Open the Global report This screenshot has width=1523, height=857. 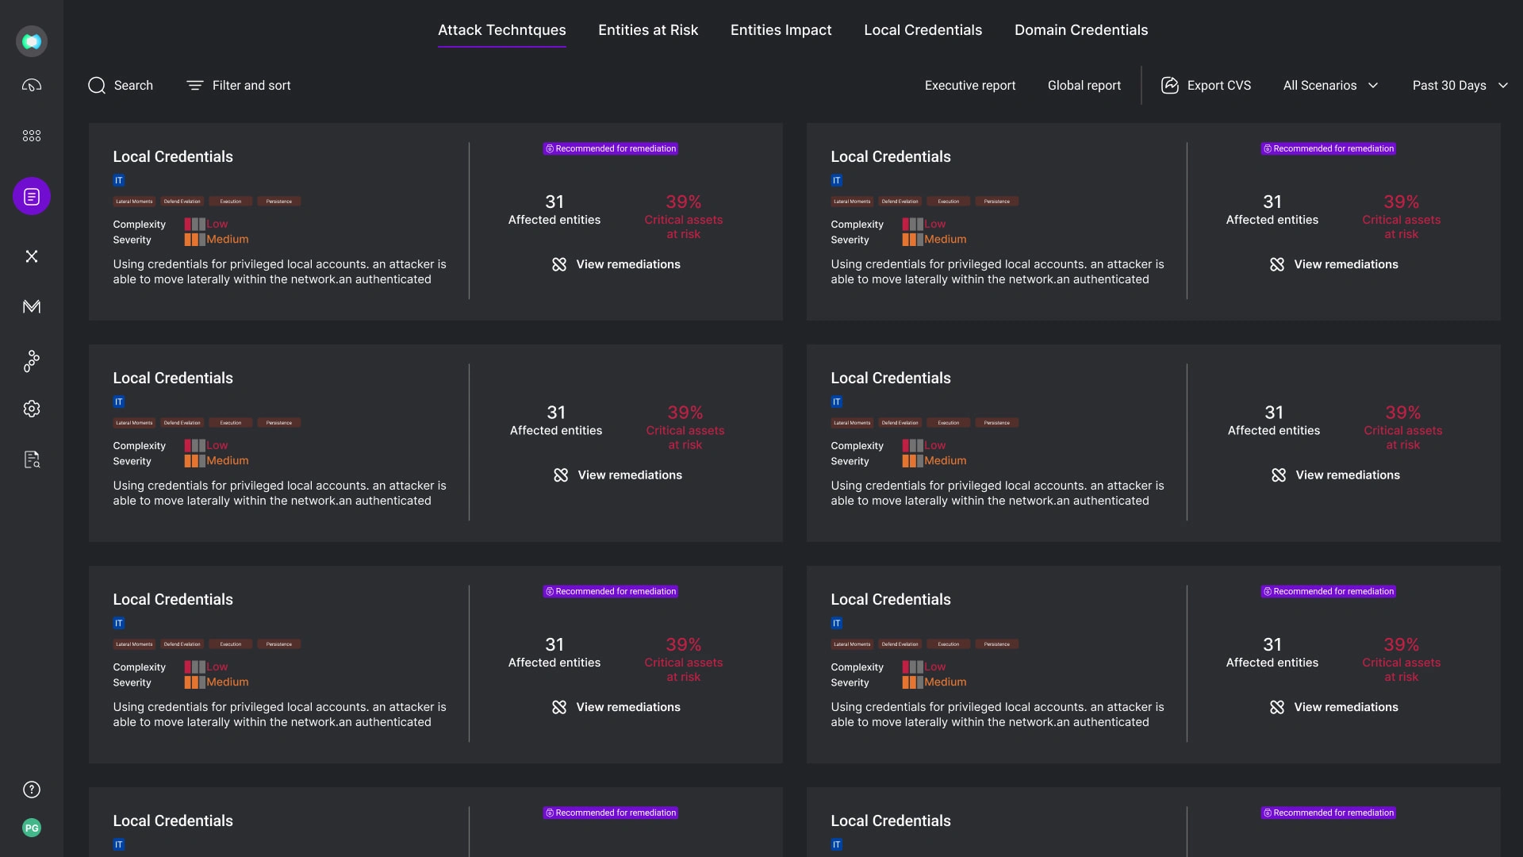(x=1084, y=85)
